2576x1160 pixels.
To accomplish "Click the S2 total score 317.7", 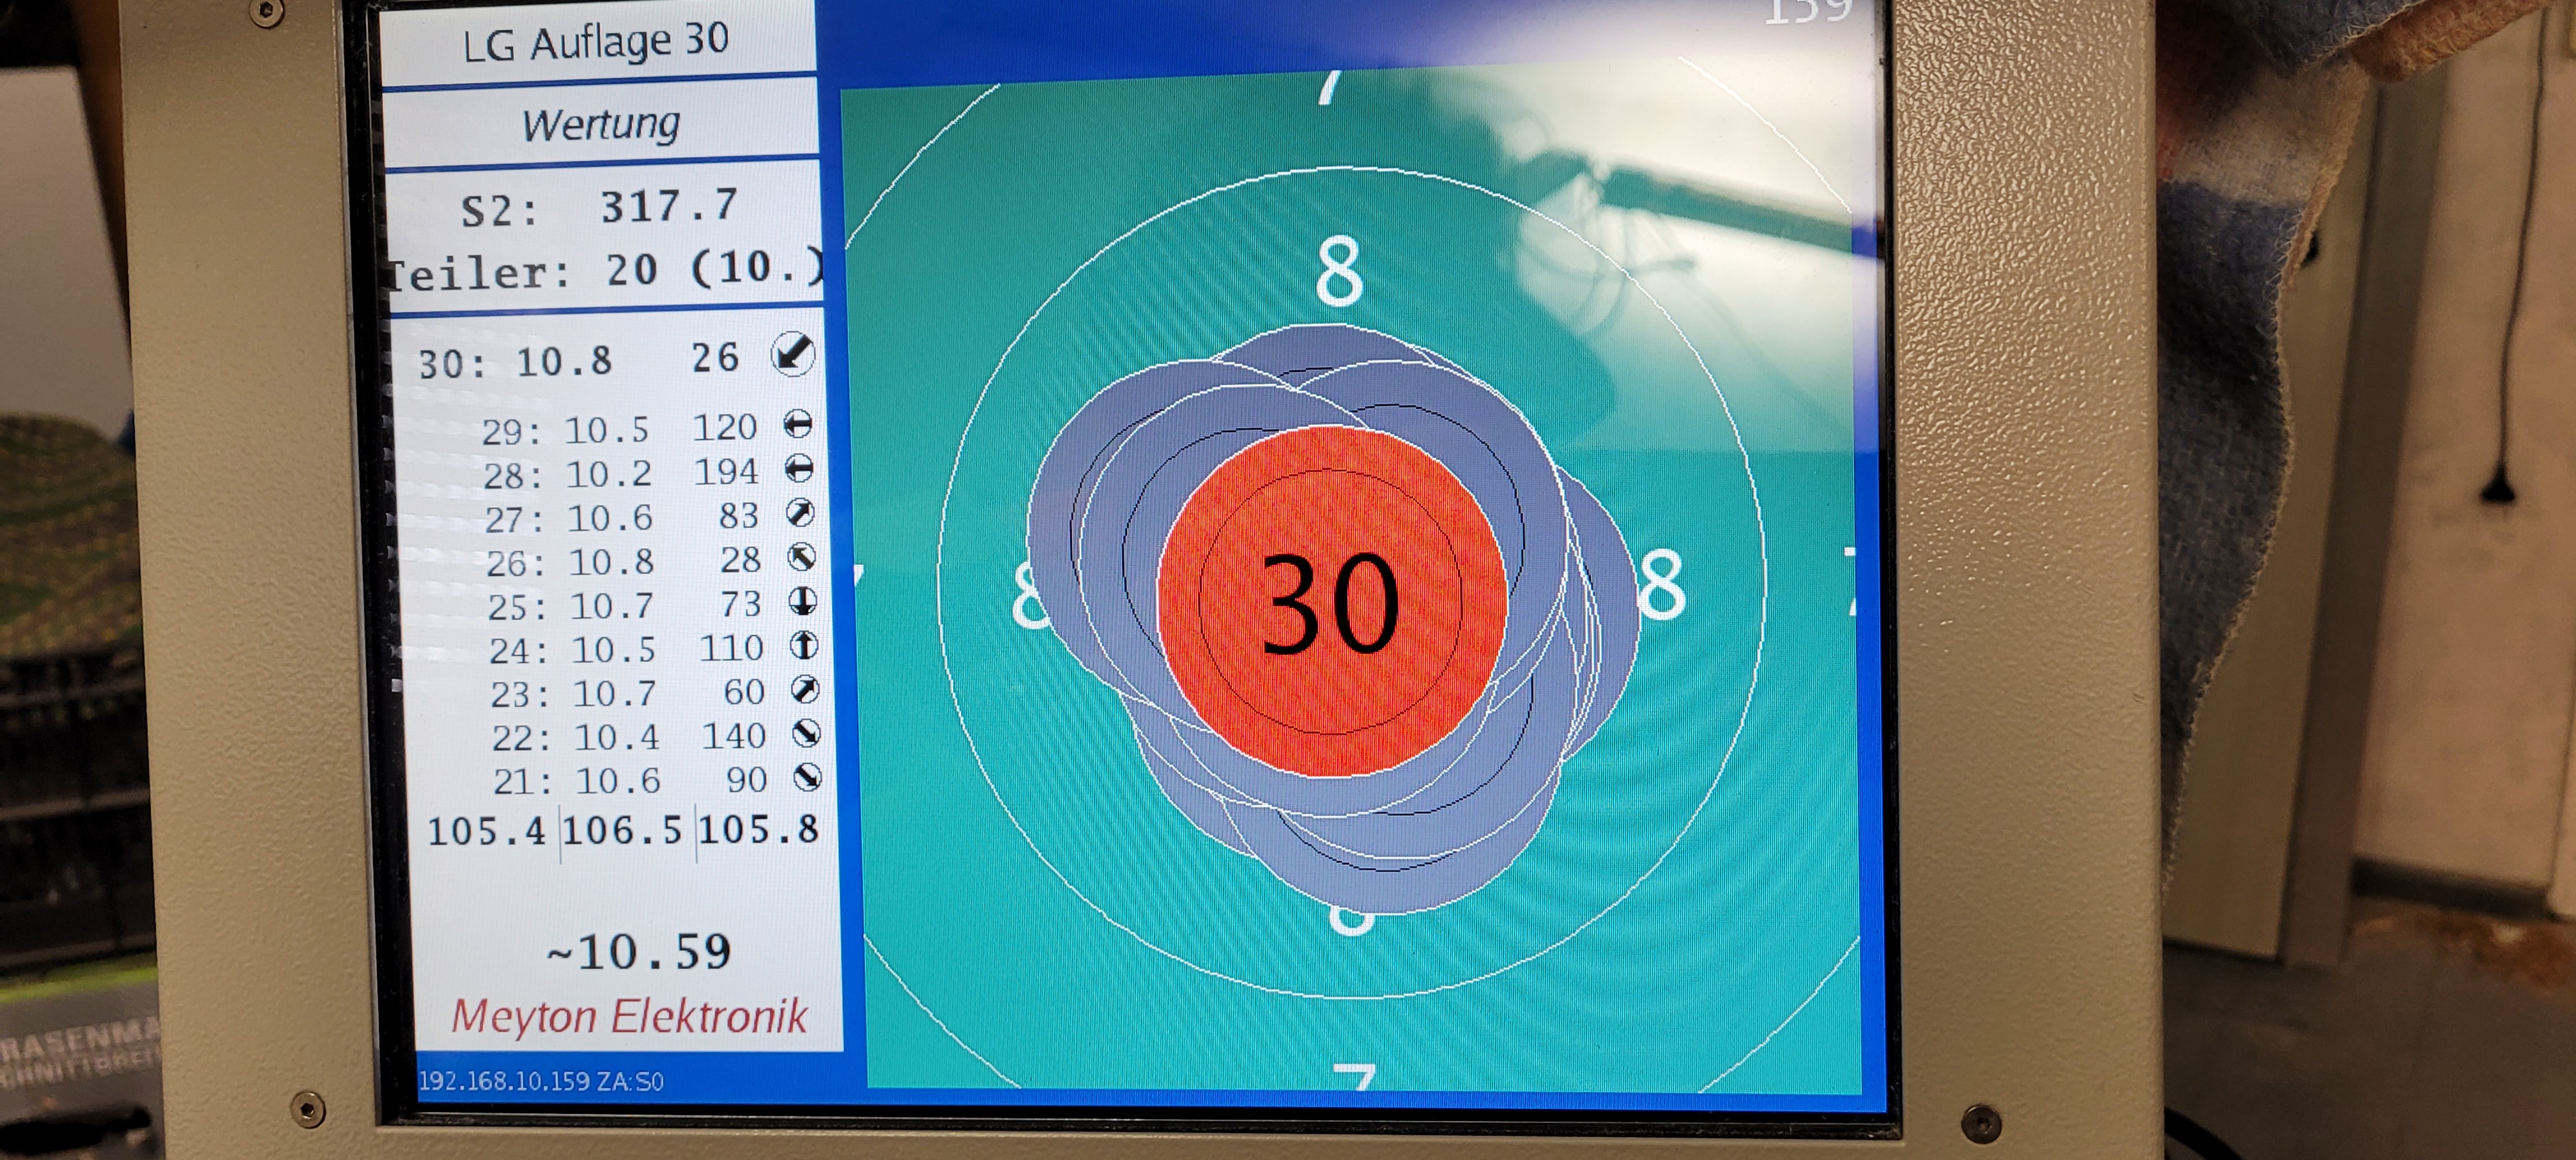I will coord(668,206).
